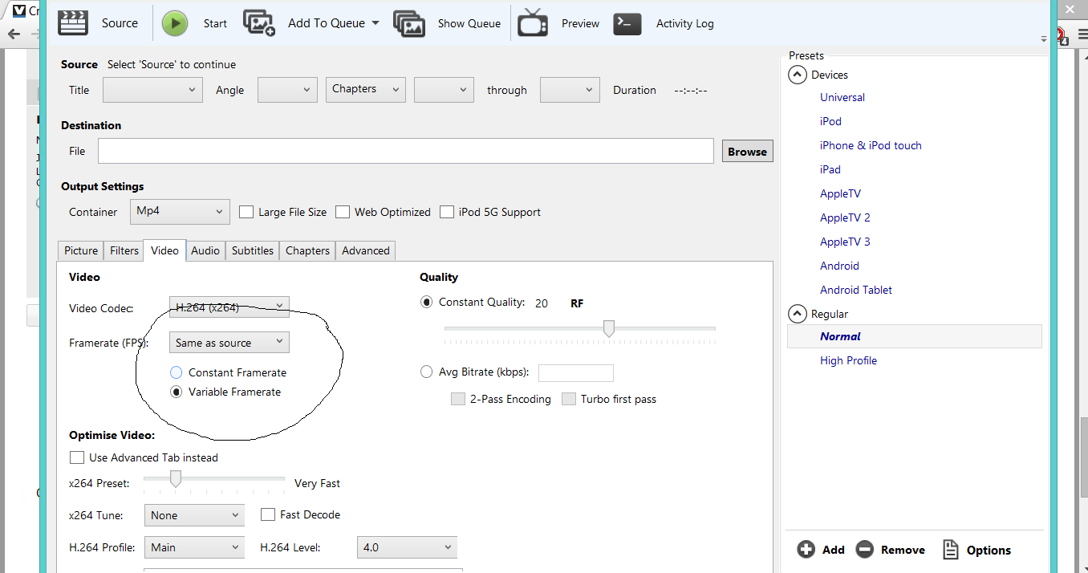Collapse the Devices preset group

click(x=798, y=75)
